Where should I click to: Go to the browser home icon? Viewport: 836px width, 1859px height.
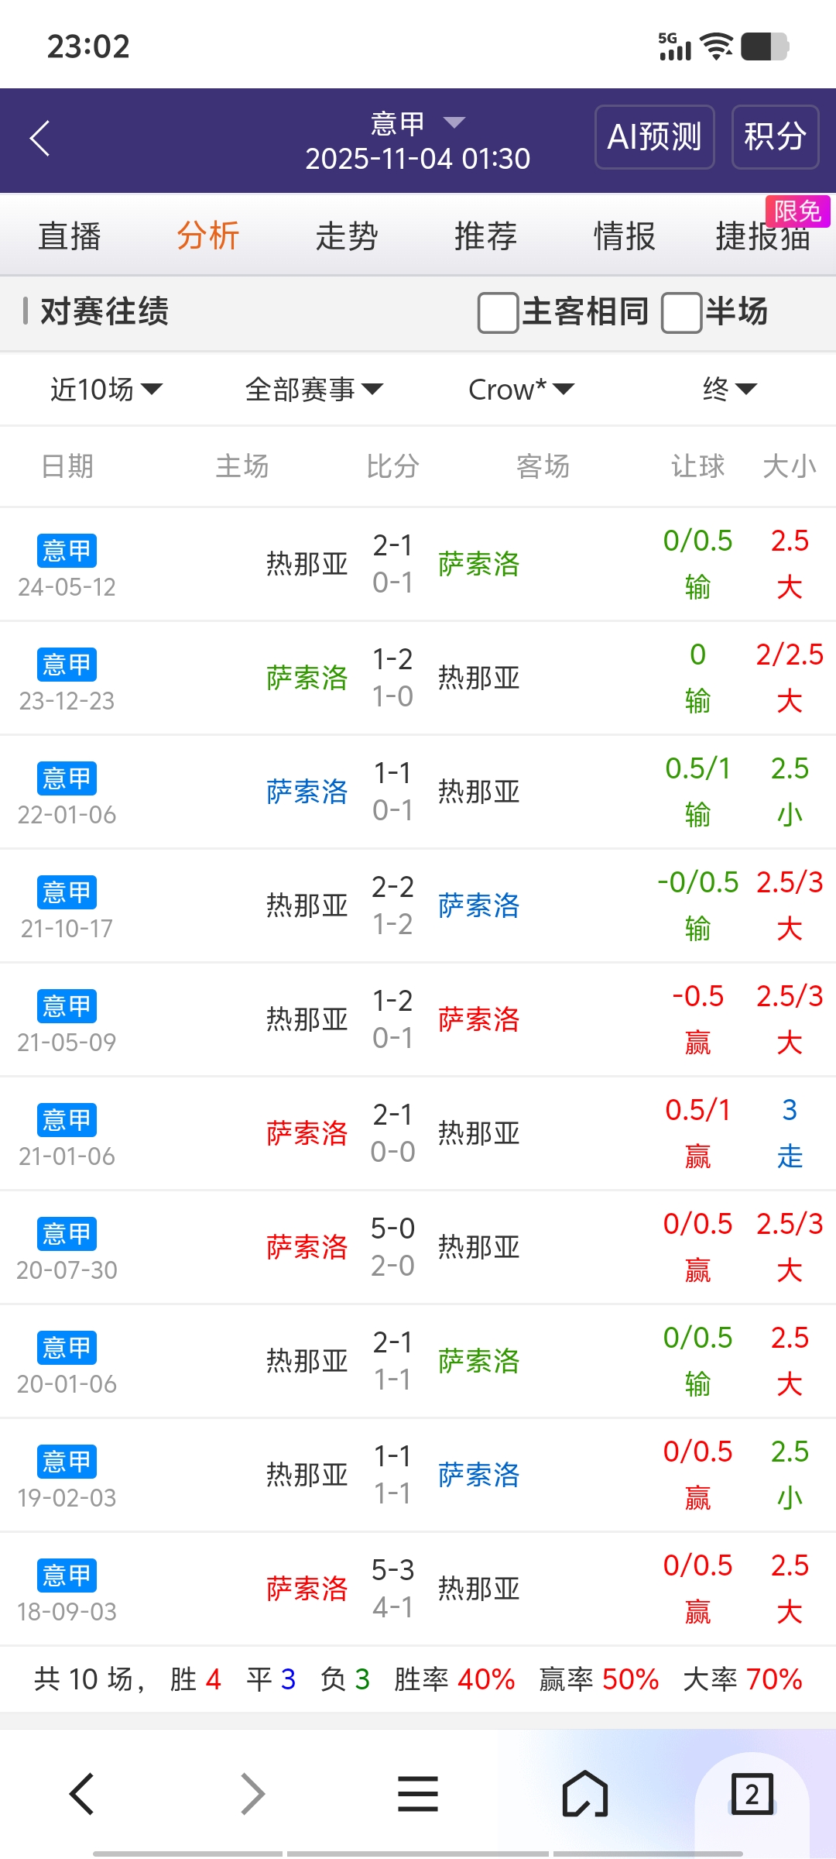[585, 1794]
